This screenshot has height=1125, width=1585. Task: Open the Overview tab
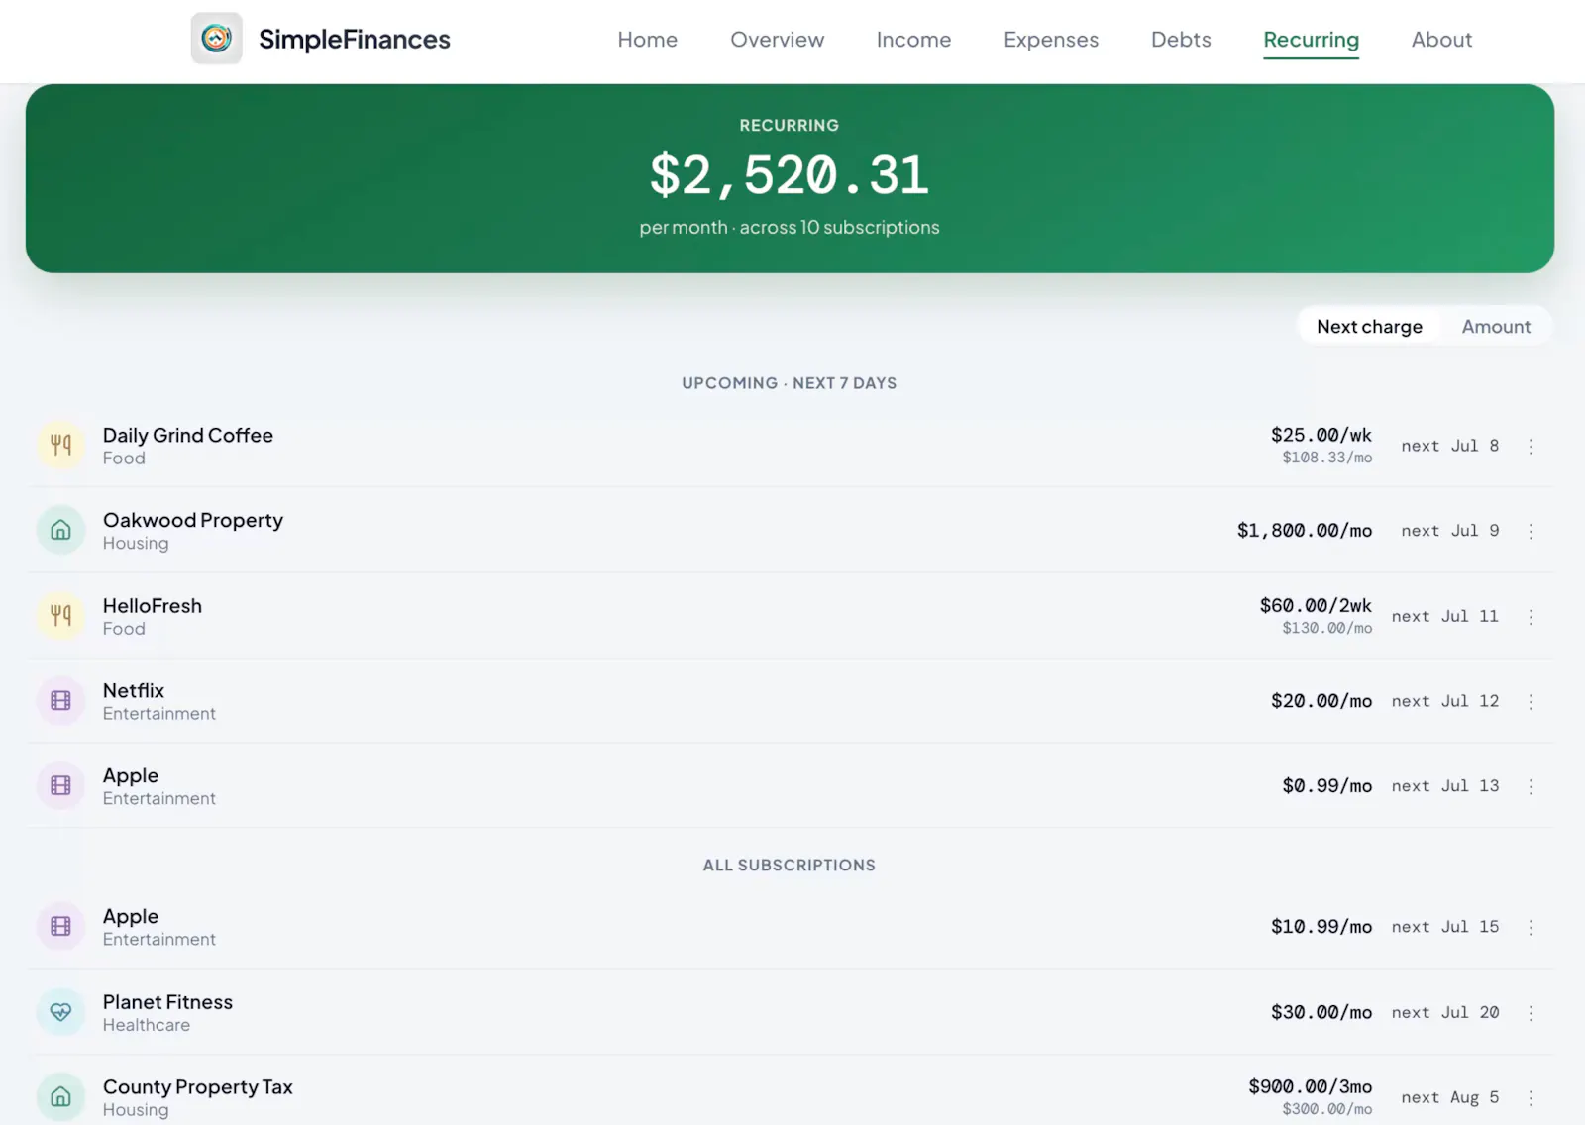coord(777,40)
